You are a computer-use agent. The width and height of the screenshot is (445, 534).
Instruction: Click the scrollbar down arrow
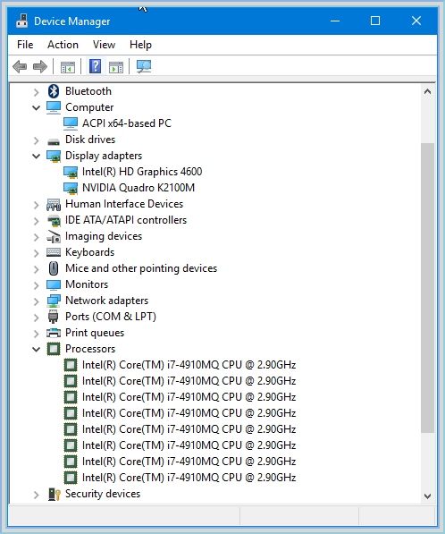(x=428, y=496)
